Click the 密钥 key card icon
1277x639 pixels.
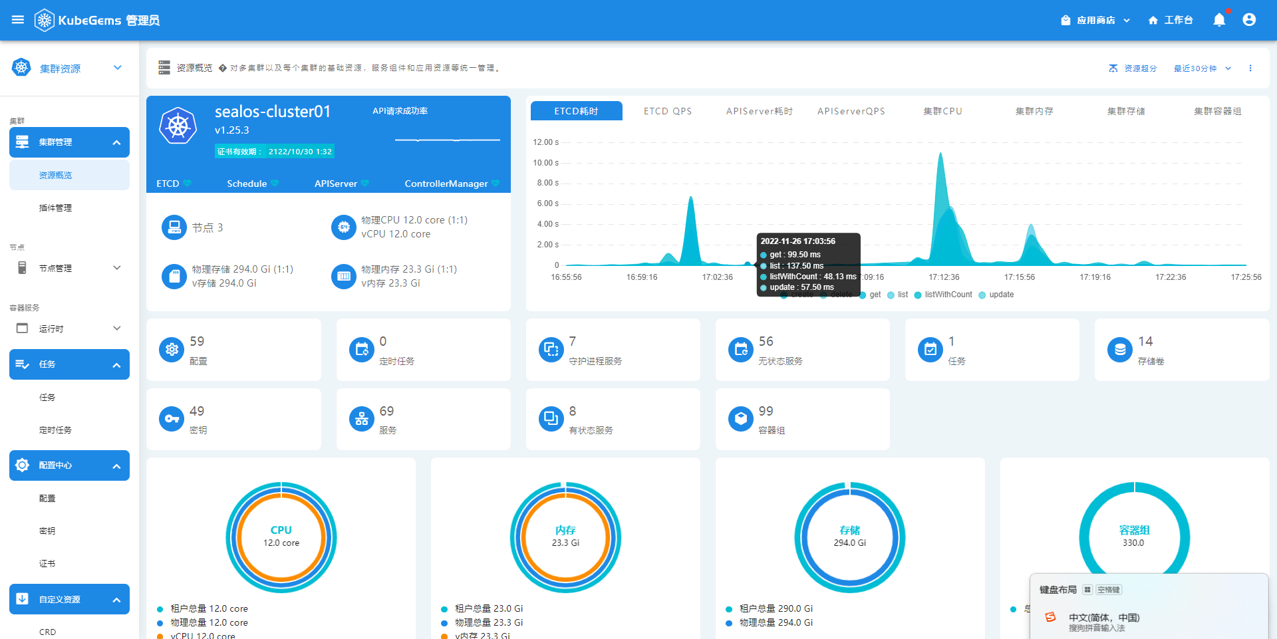(x=172, y=419)
